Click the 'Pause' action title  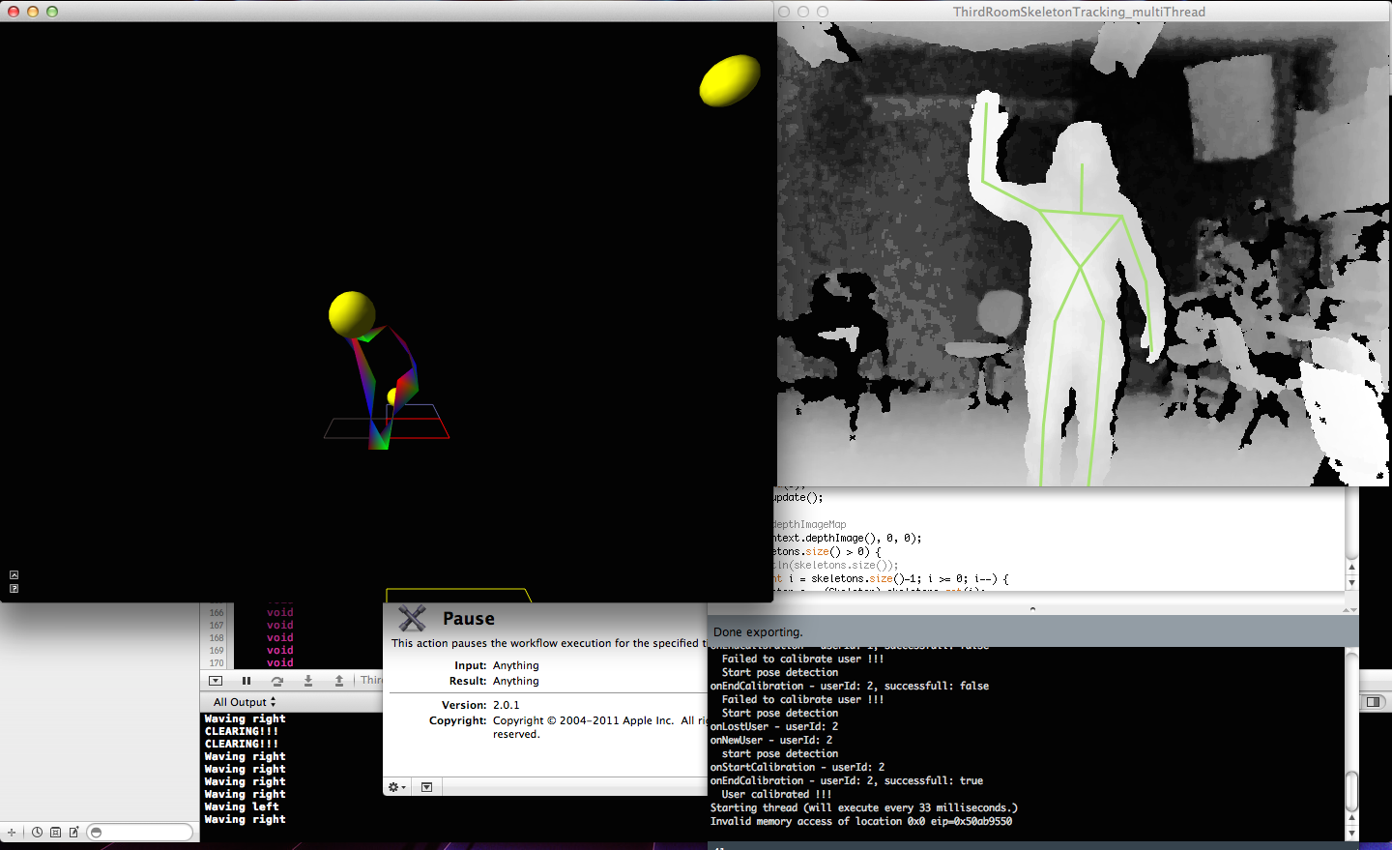[x=469, y=619]
